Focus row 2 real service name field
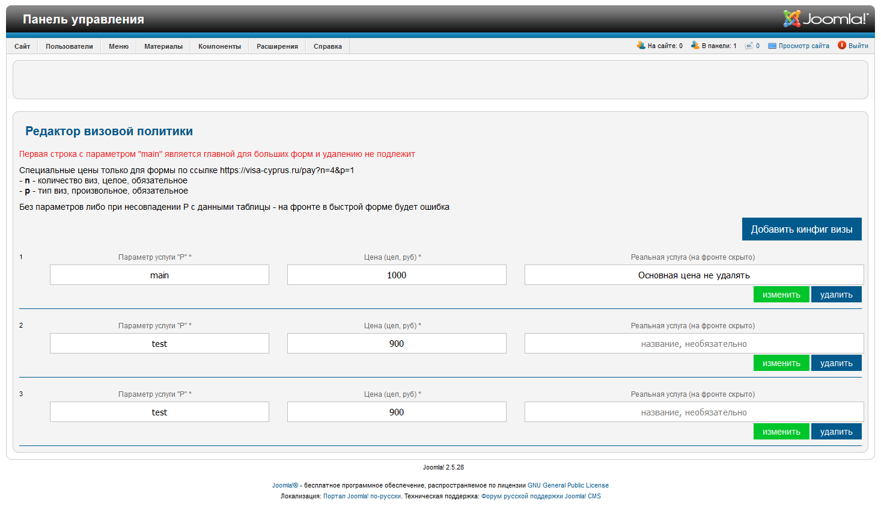The width and height of the screenshot is (881, 514). pos(694,343)
